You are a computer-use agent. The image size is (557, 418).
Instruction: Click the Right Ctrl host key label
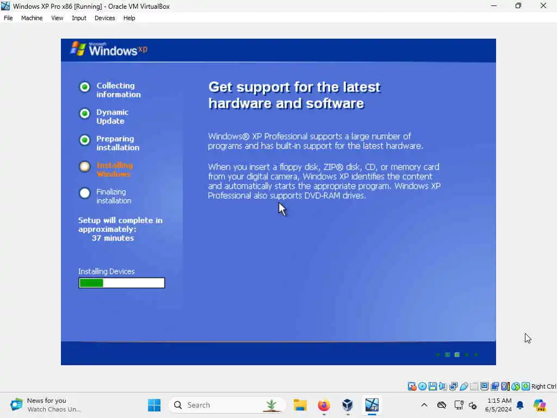coord(543,386)
